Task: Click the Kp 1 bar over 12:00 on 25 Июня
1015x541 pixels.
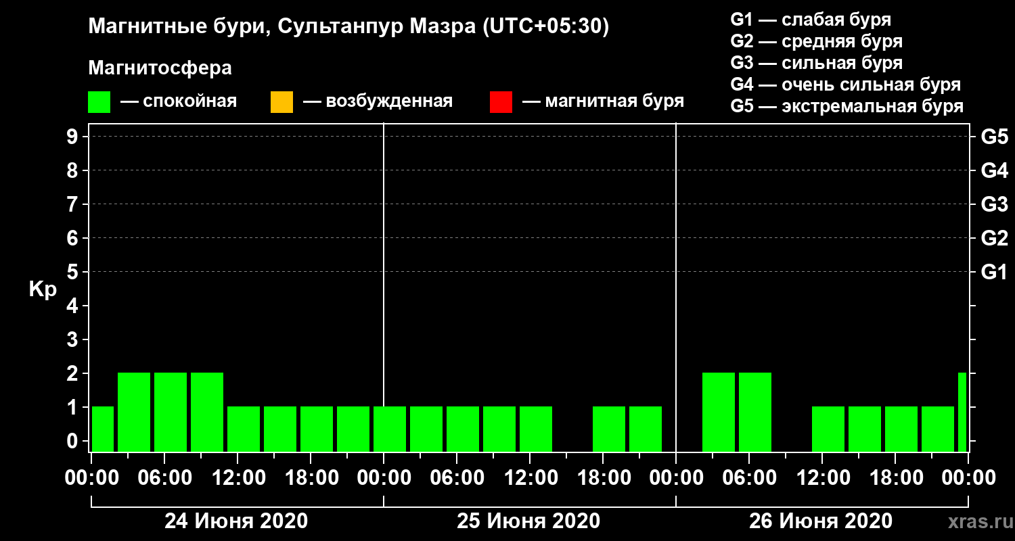Action: coord(536,429)
